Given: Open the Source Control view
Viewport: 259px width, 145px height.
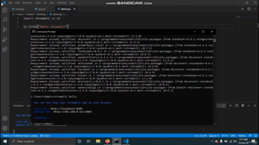Looking at the screenshot, I should (x=5, y=29).
